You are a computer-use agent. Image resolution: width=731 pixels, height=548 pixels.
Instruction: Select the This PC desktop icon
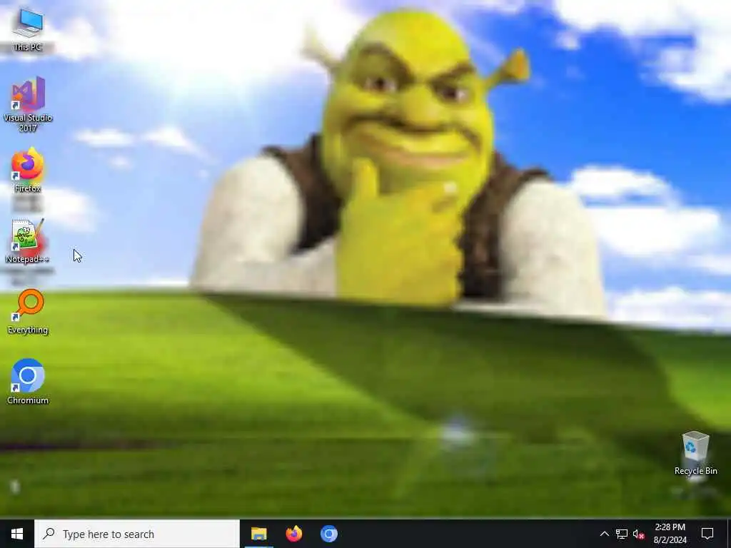pos(28,29)
